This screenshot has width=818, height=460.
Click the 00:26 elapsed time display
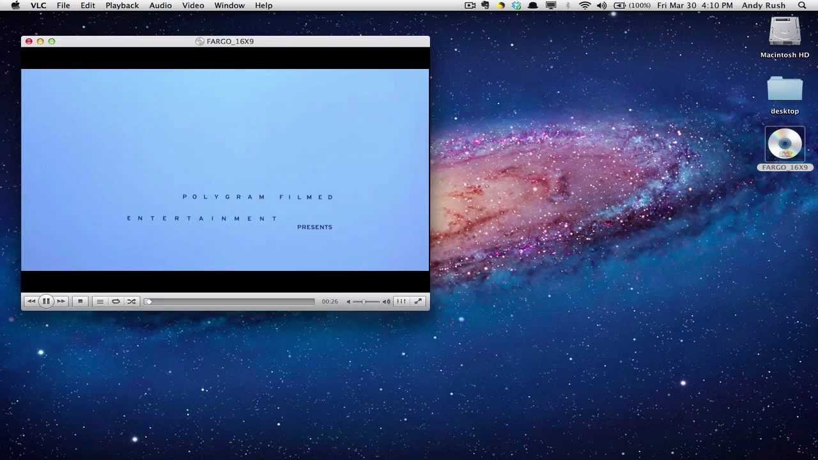point(330,302)
